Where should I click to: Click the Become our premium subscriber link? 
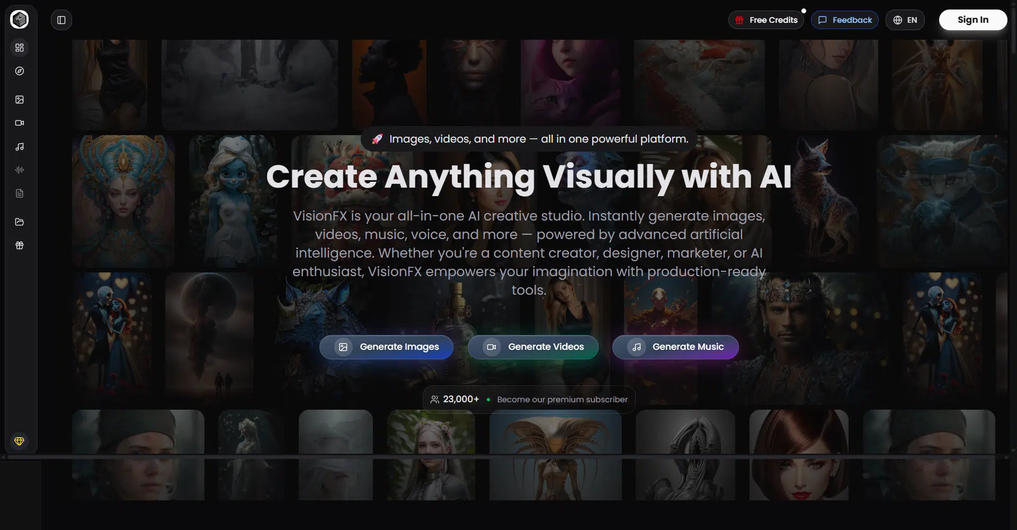click(x=562, y=400)
